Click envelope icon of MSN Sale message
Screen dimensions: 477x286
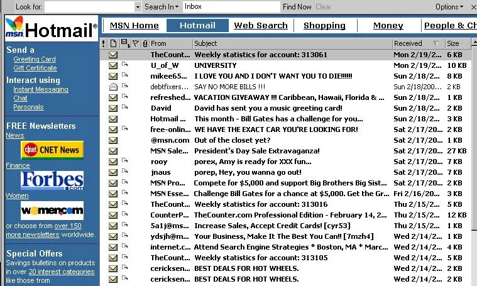click(x=113, y=151)
